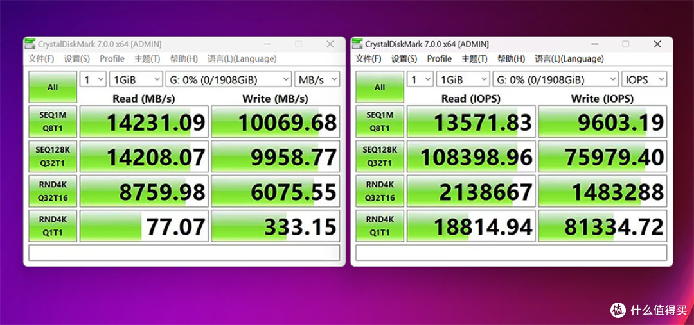This screenshot has height=325, width=694.
Task: Start SEQ1M Q8T1 test in left window
Action: coord(53,121)
